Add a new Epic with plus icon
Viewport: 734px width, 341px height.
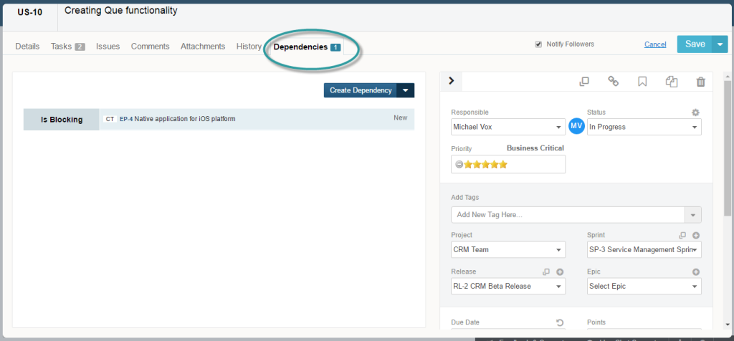695,272
